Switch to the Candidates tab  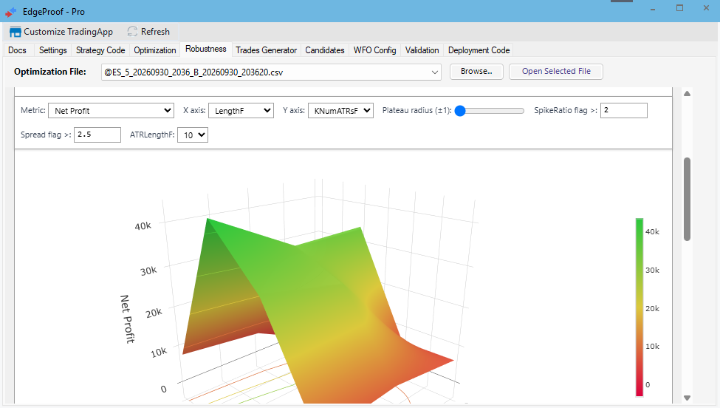325,50
